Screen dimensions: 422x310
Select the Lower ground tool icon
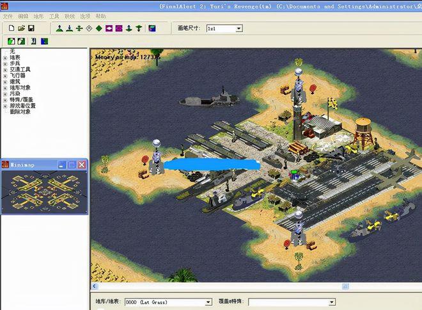click(70, 28)
